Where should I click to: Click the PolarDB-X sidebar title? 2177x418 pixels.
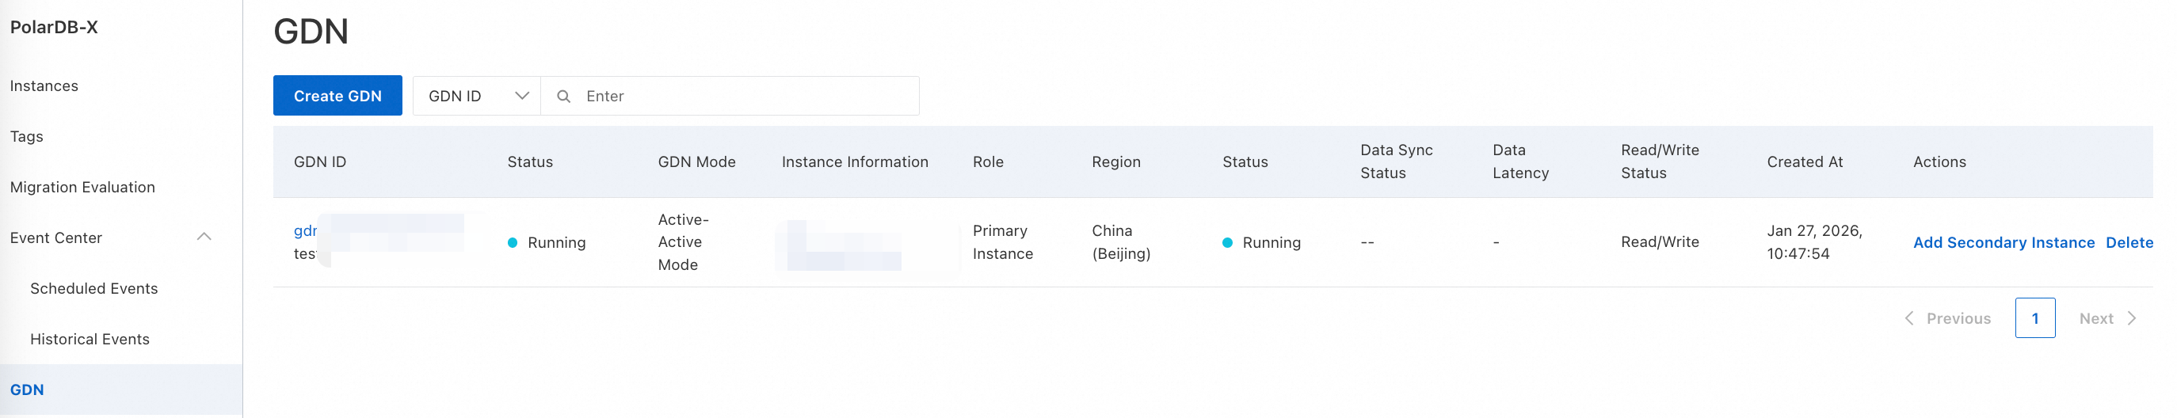point(54,27)
